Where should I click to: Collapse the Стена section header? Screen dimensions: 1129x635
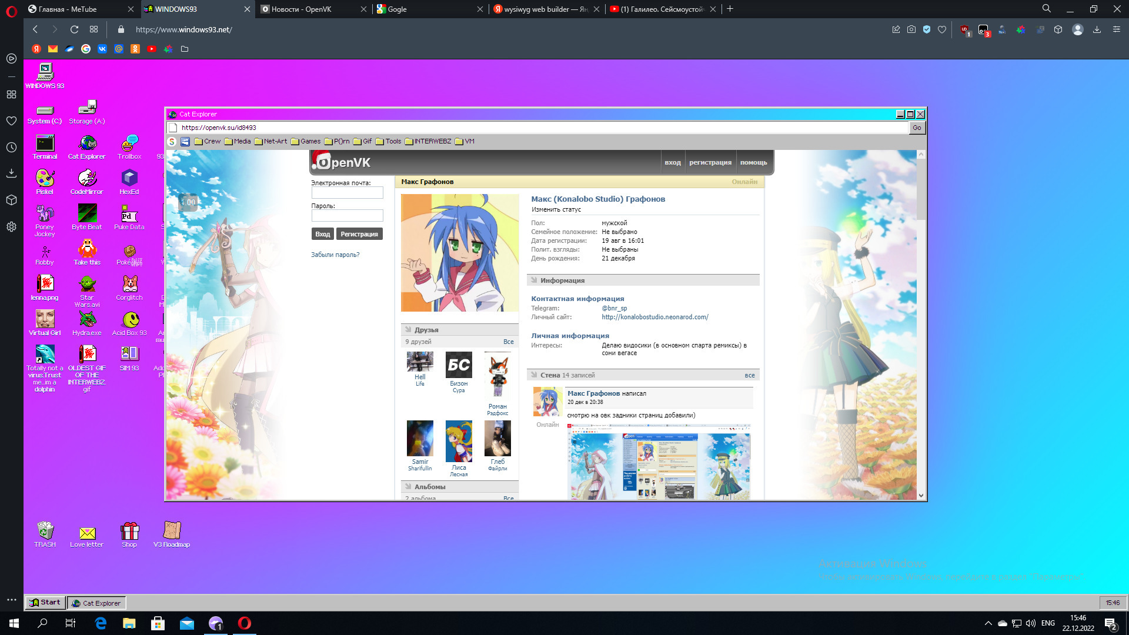550,375
